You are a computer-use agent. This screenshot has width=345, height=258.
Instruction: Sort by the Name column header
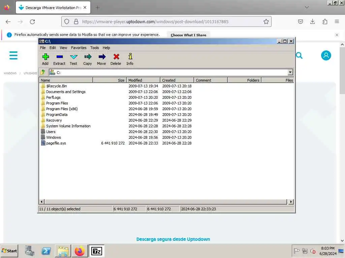click(x=66, y=80)
